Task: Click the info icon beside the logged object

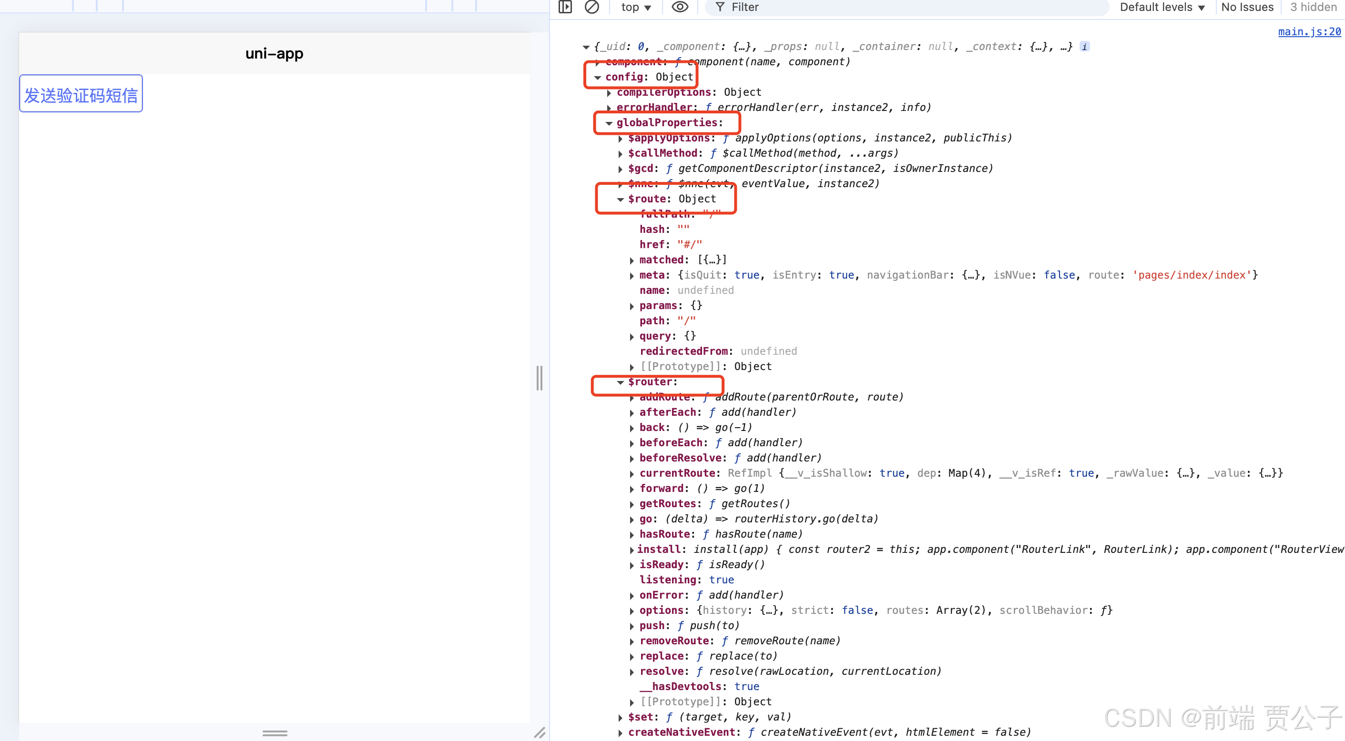Action: (1084, 47)
